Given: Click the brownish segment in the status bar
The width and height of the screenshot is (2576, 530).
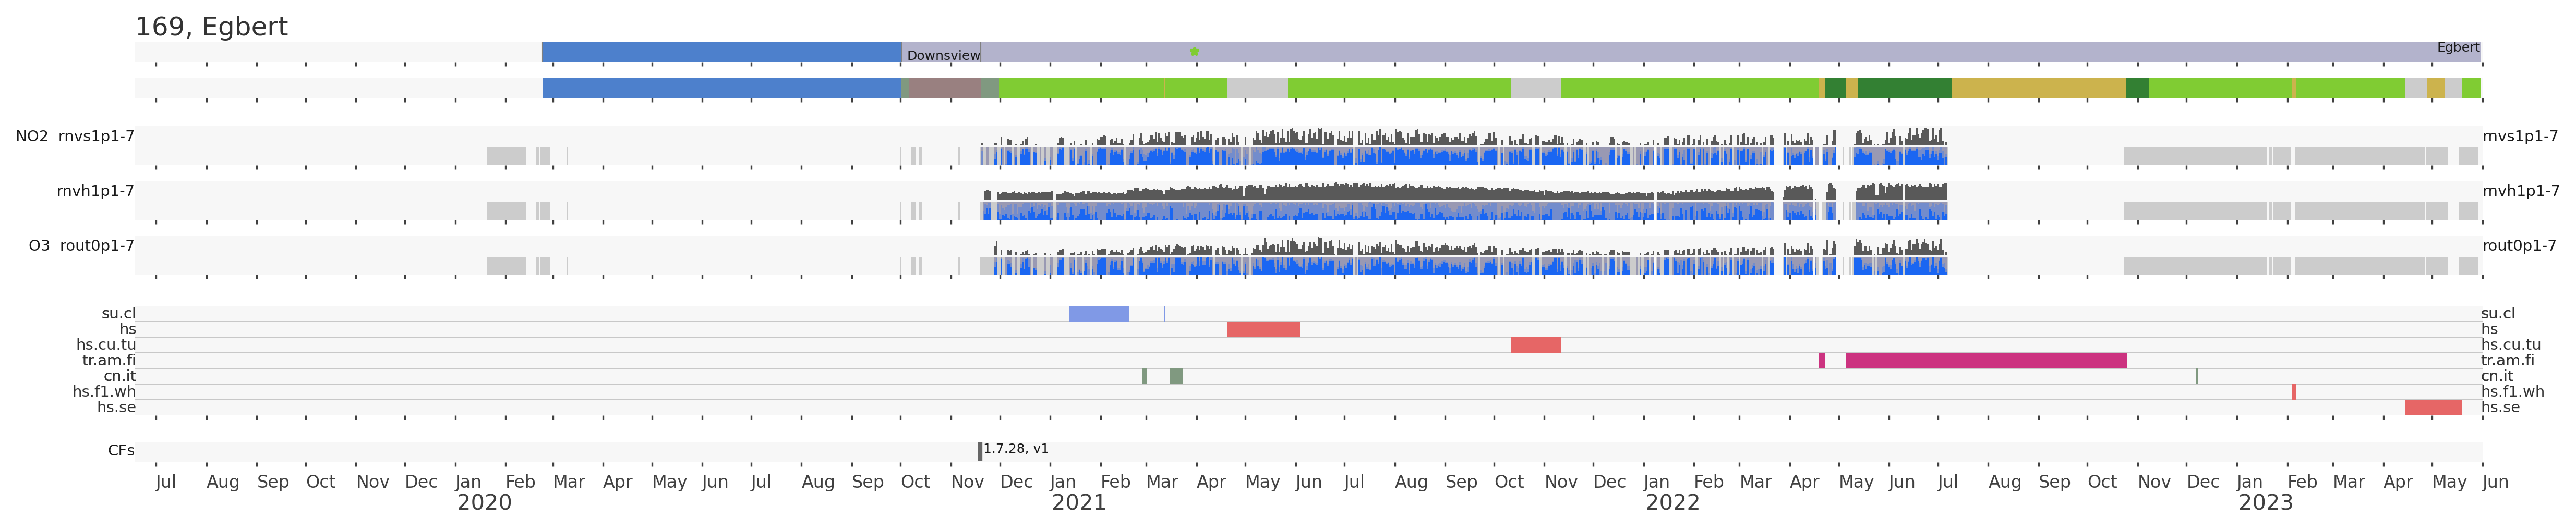Looking at the screenshot, I should 944,88.
